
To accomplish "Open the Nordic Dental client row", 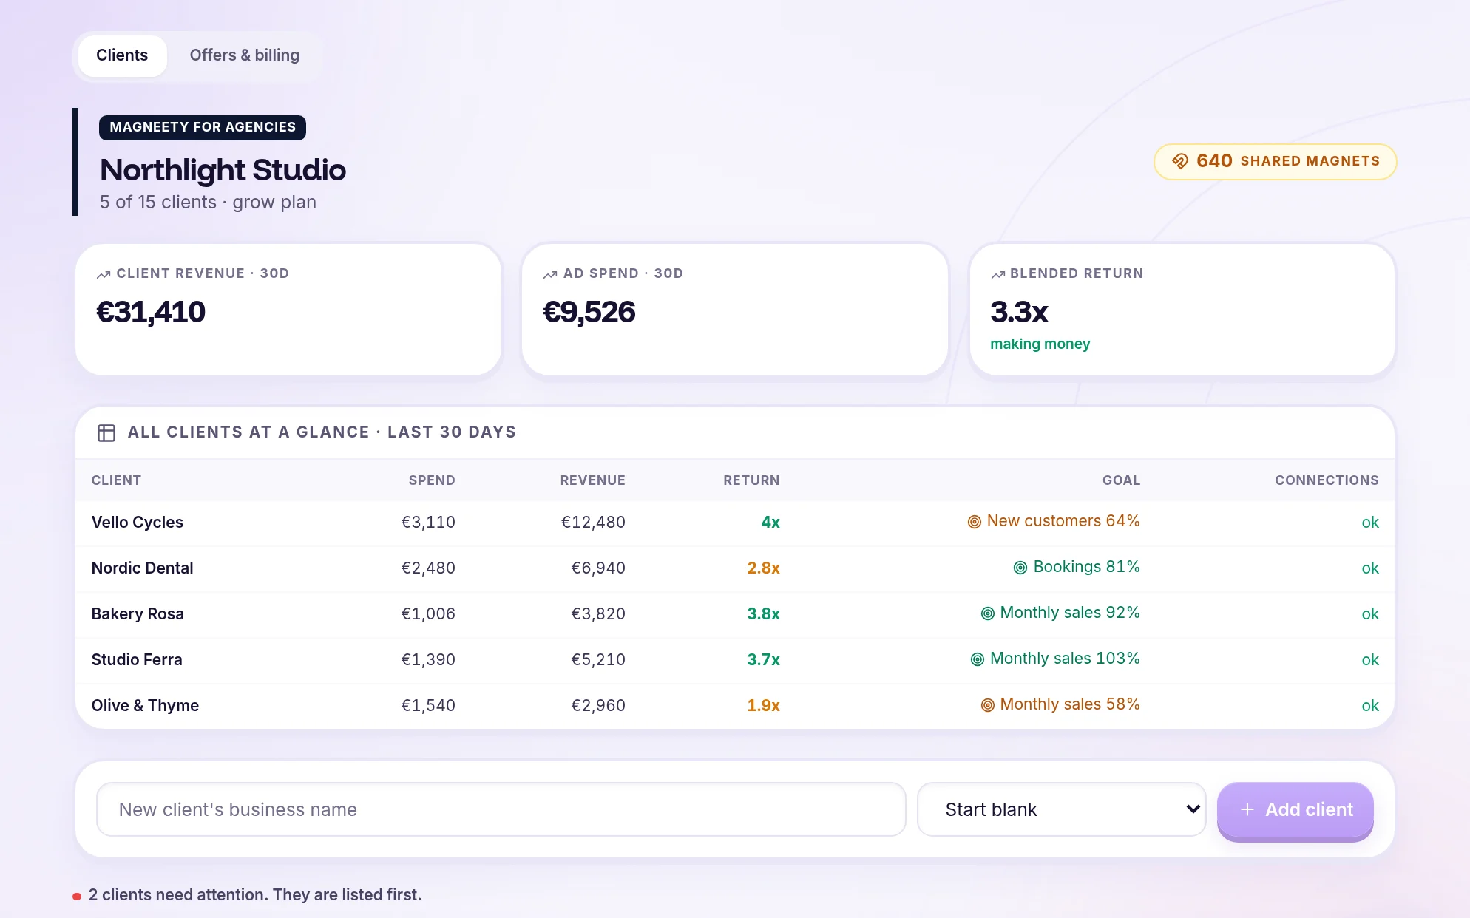I will click(735, 568).
